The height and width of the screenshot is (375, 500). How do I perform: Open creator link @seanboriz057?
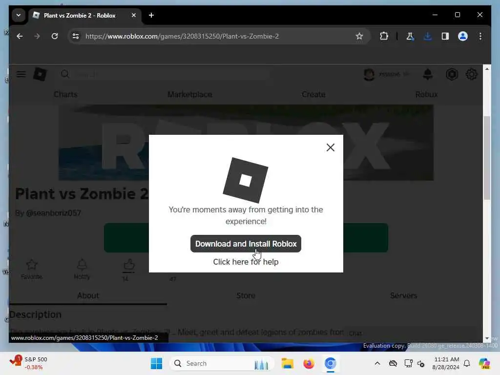(x=53, y=213)
